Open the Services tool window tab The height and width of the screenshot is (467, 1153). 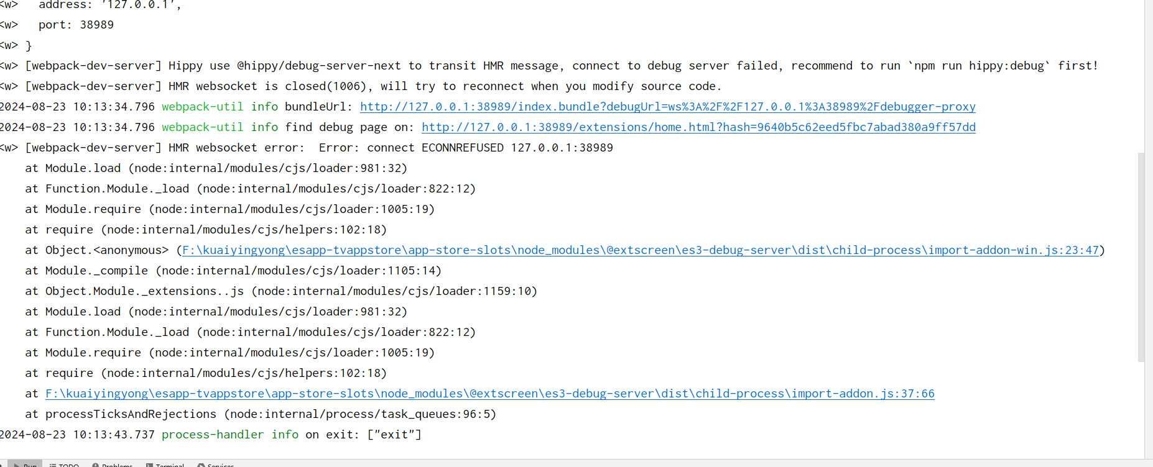pyautogui.click(x=216, y=464)
